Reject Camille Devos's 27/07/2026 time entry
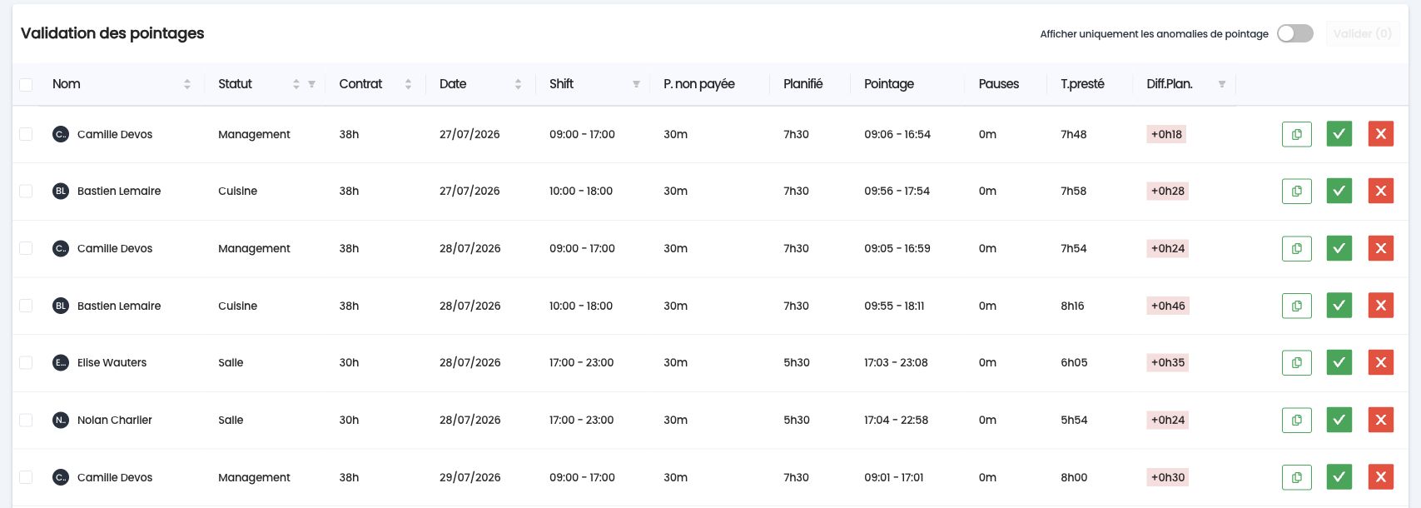Screen dimensions: 1421x508 1380,134
